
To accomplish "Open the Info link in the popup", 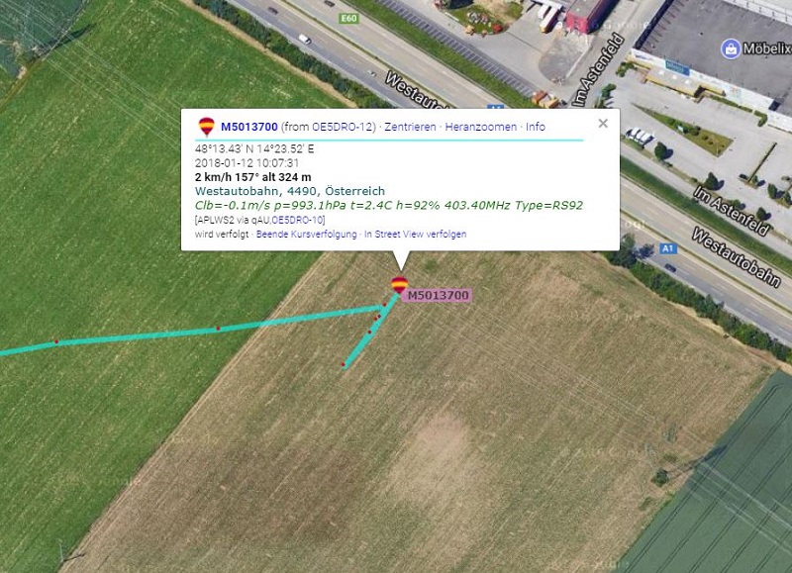I will pos(536,127).
